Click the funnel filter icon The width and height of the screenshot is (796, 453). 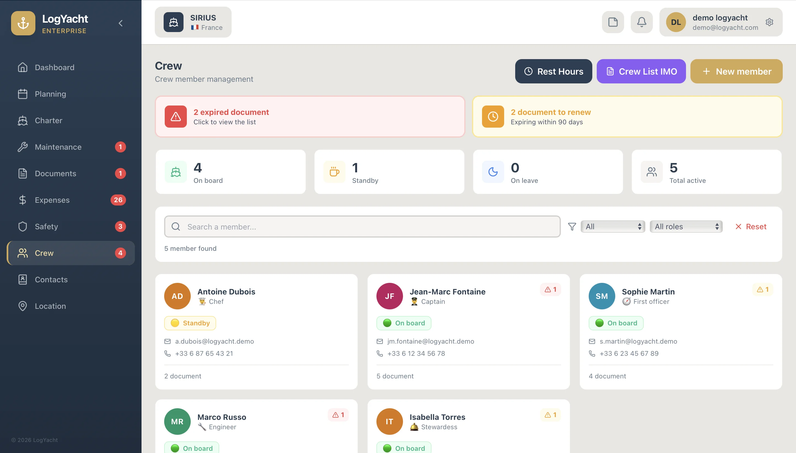click(572, 227)
